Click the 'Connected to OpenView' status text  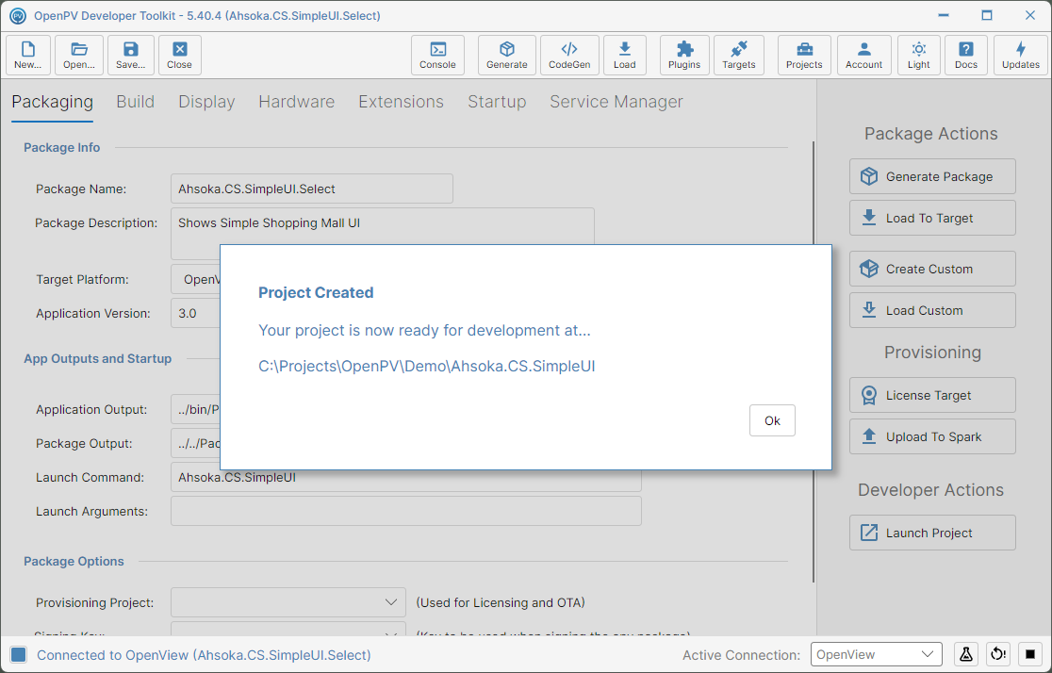[204, 655]
